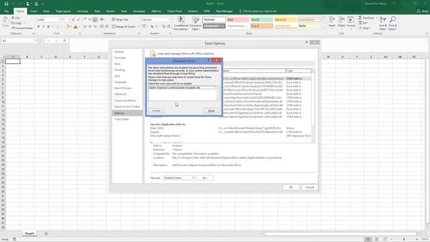Click Close button in Disabled Items dialog

(212, 110)
